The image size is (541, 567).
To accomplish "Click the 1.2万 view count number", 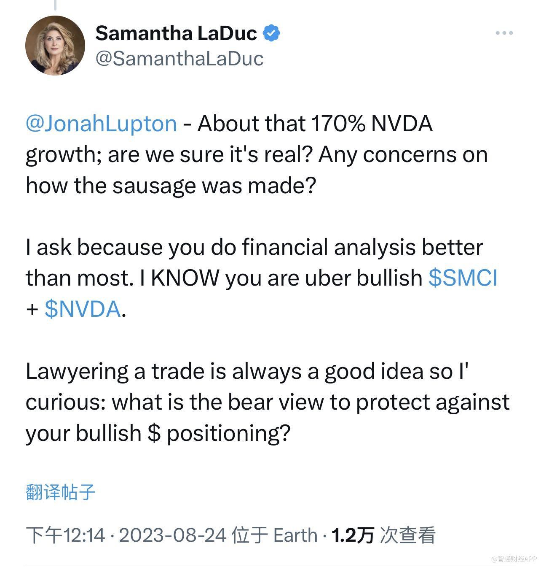I will tap(353, 535).
